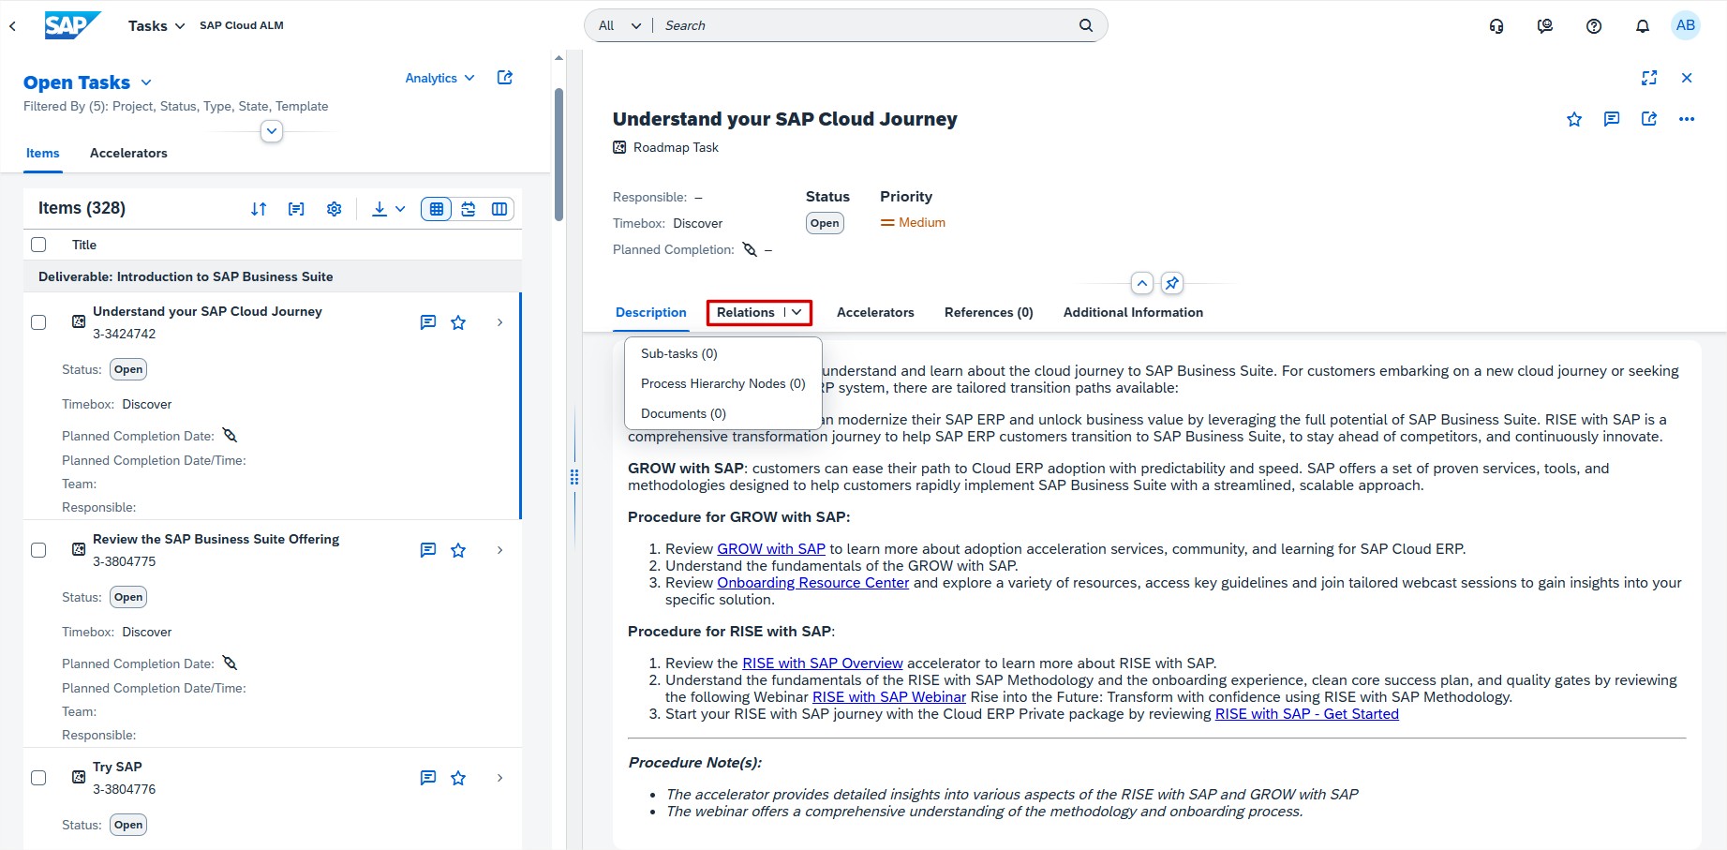Open the download options dropdown arrow
This screenshot has width=1727, height=850.
pos(400,209)
